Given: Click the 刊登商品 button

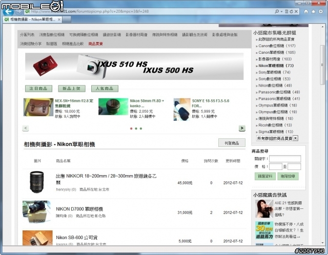Looking at the screenshot, I should click(x=232, y=143).
